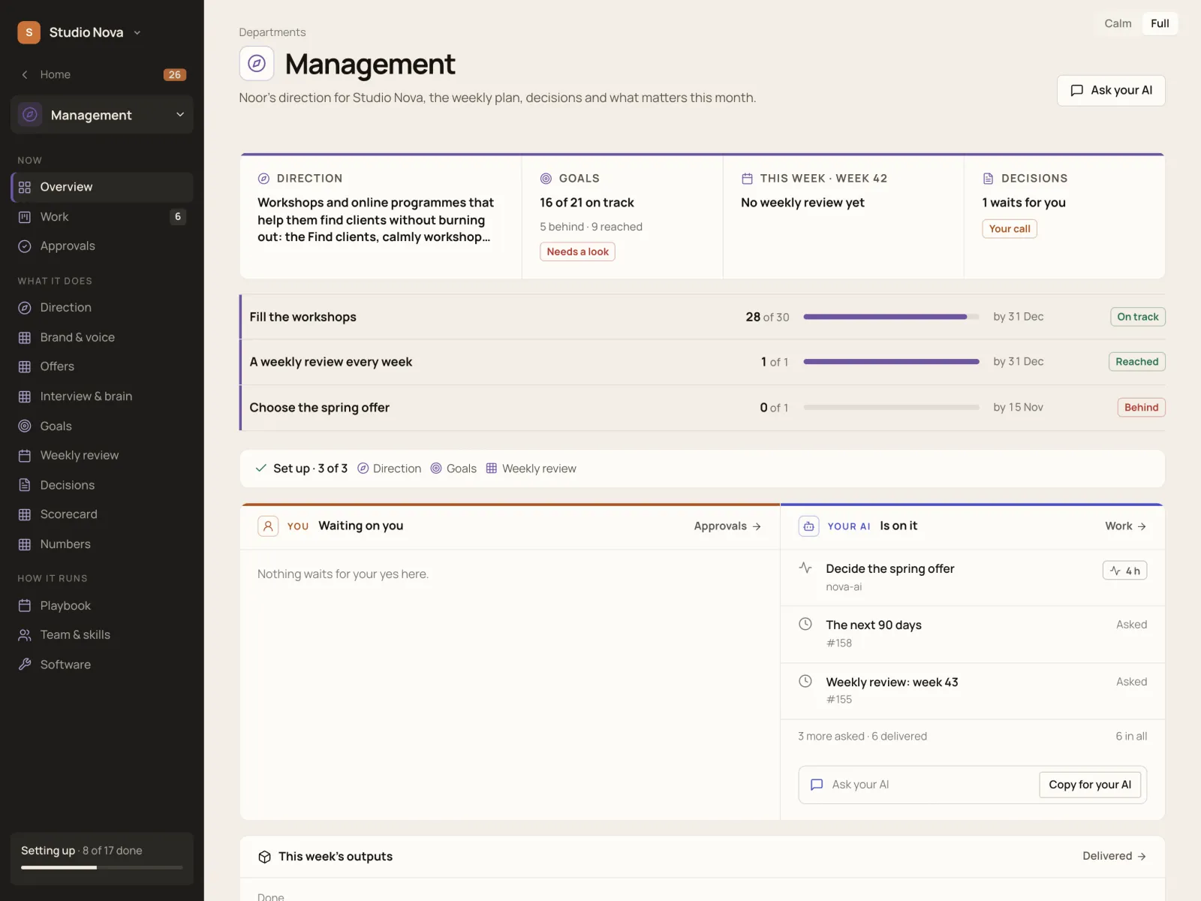
Task: Click the Work board icon in sidebar
Action: click(x=25, y=217)
